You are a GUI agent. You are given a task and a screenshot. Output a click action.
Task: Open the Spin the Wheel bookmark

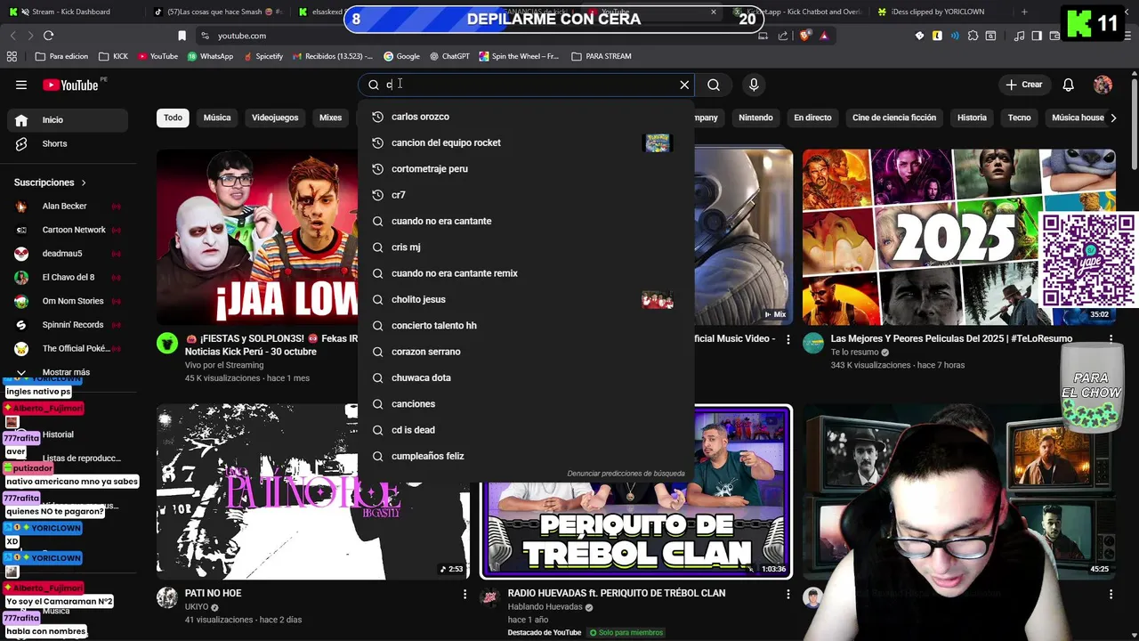[519, 56]
